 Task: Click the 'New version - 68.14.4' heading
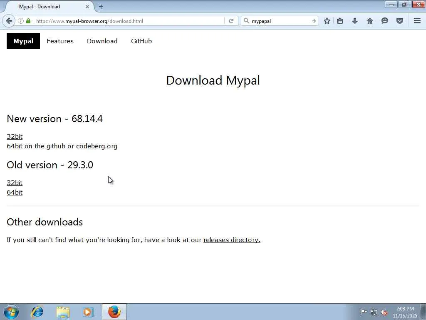coord(54,119)
